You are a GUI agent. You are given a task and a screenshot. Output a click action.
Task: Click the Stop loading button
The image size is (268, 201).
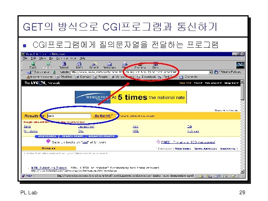tap(155, 65)
